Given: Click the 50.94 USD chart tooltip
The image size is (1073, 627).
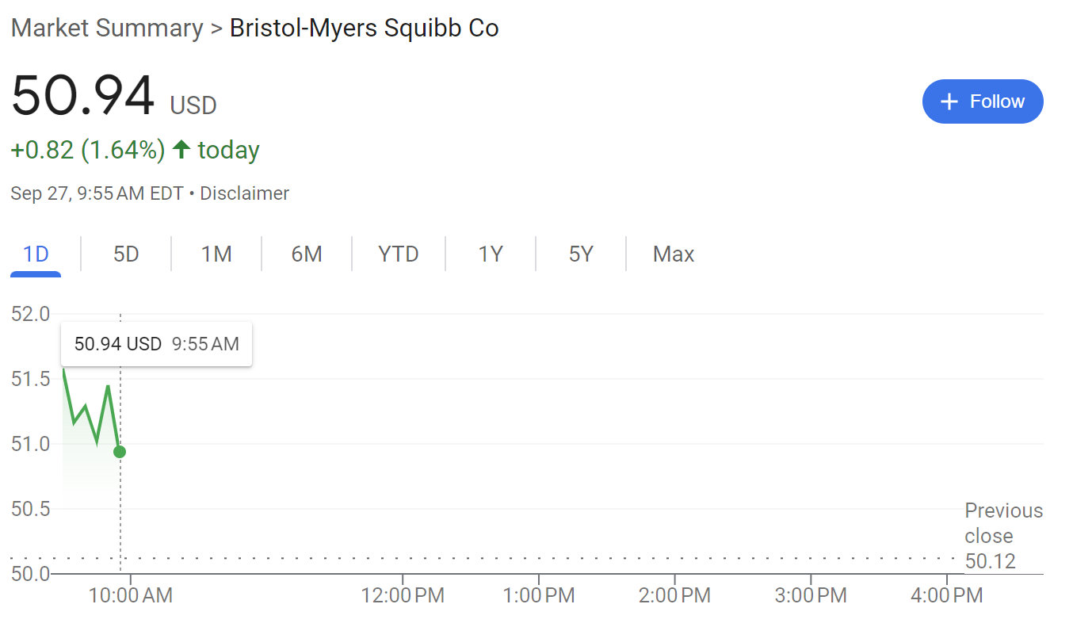Looking at the screenshot, I should 156,344.
